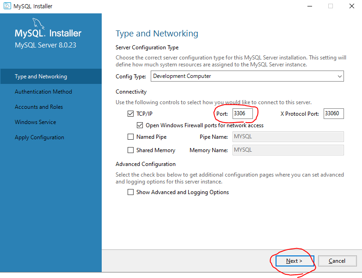The height and width of the screenshot is (278, 362).
Task: Focus the Port field showing 3306
Action: [242, 113]
